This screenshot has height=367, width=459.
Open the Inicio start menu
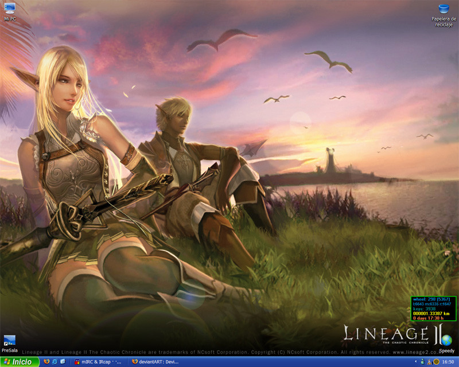click(x=20, y=362)
